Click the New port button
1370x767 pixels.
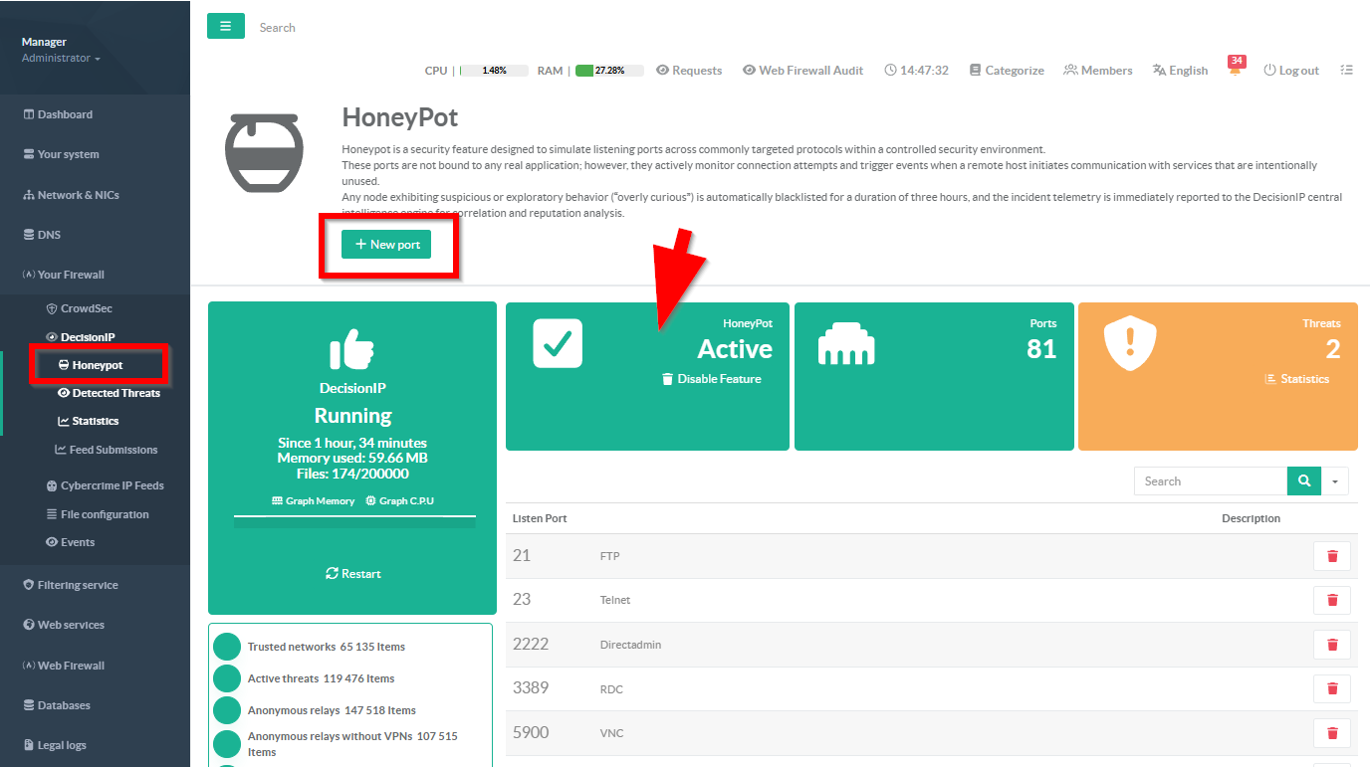(386, 245)
